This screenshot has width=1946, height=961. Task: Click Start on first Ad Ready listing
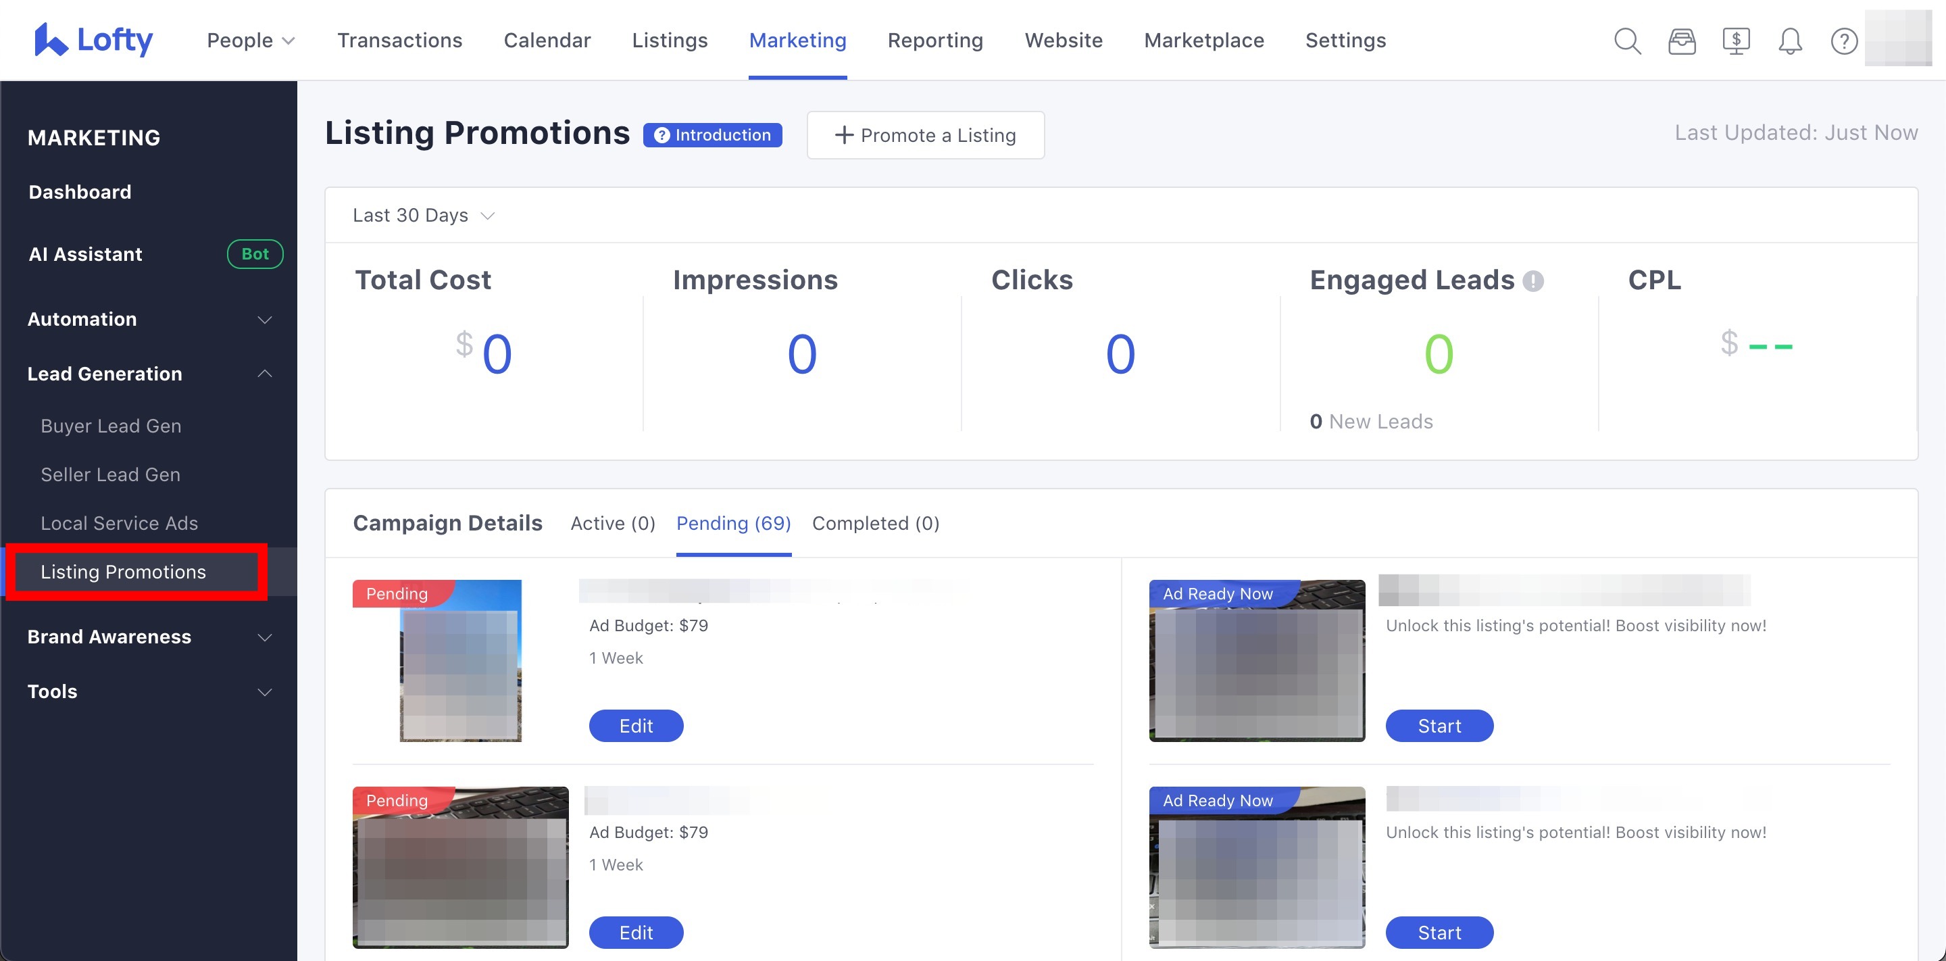[x=1439, y=725]
